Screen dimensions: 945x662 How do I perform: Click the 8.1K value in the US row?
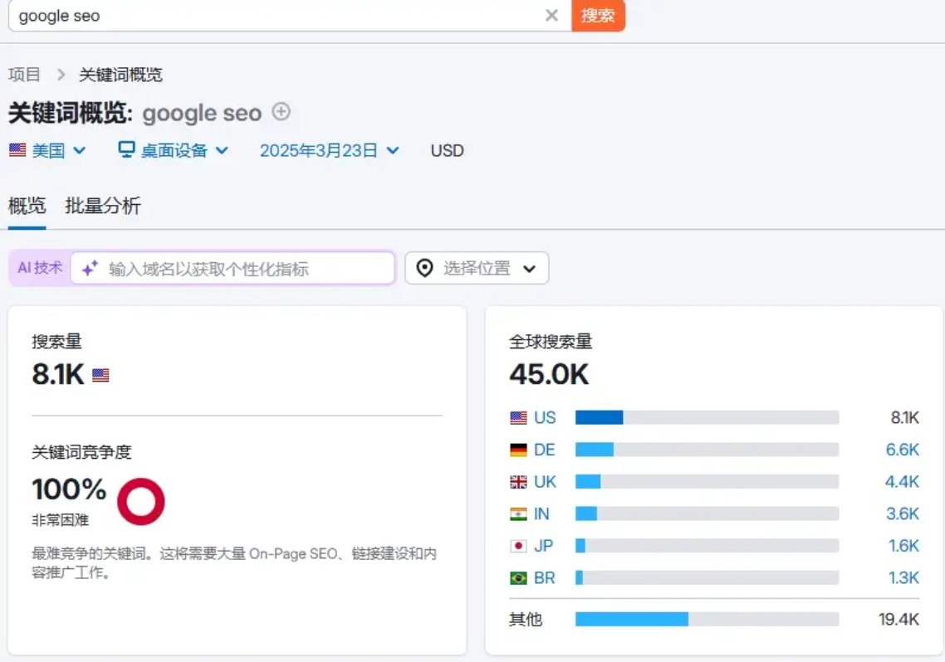905,417
